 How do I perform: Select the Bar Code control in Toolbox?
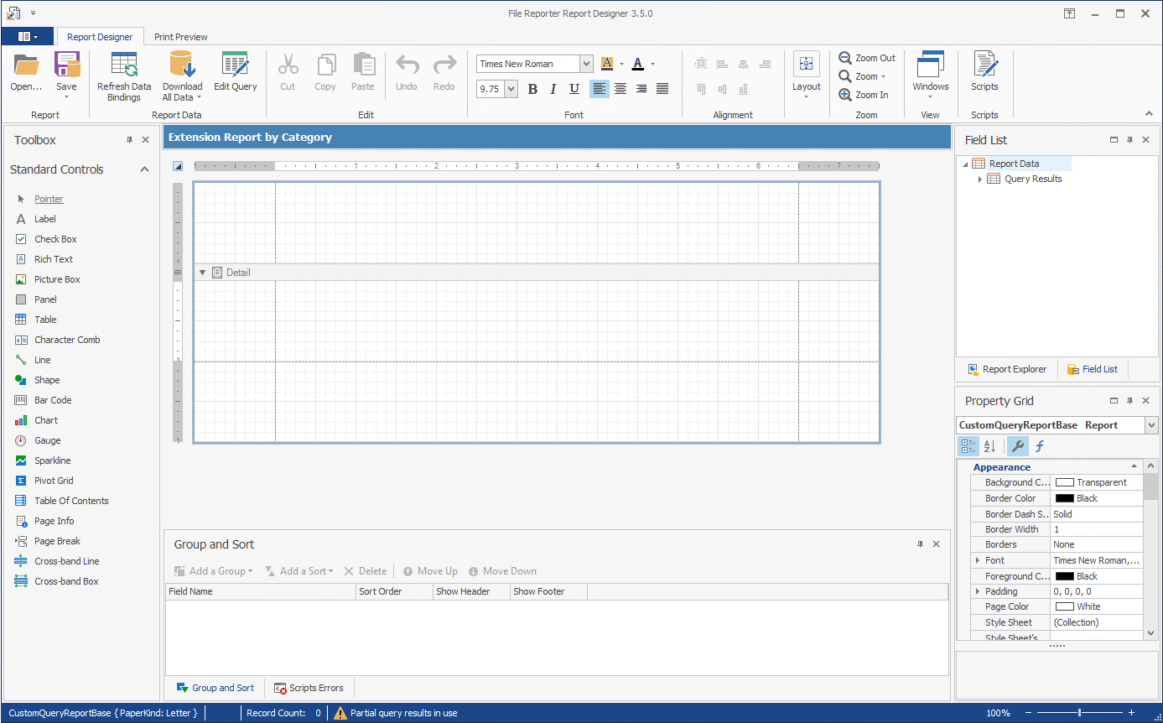(53, 400)
